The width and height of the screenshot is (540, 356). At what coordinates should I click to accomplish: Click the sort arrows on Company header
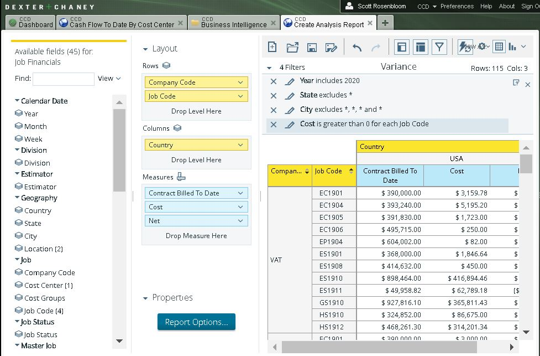pyautogui.click(x=307, y=171)
